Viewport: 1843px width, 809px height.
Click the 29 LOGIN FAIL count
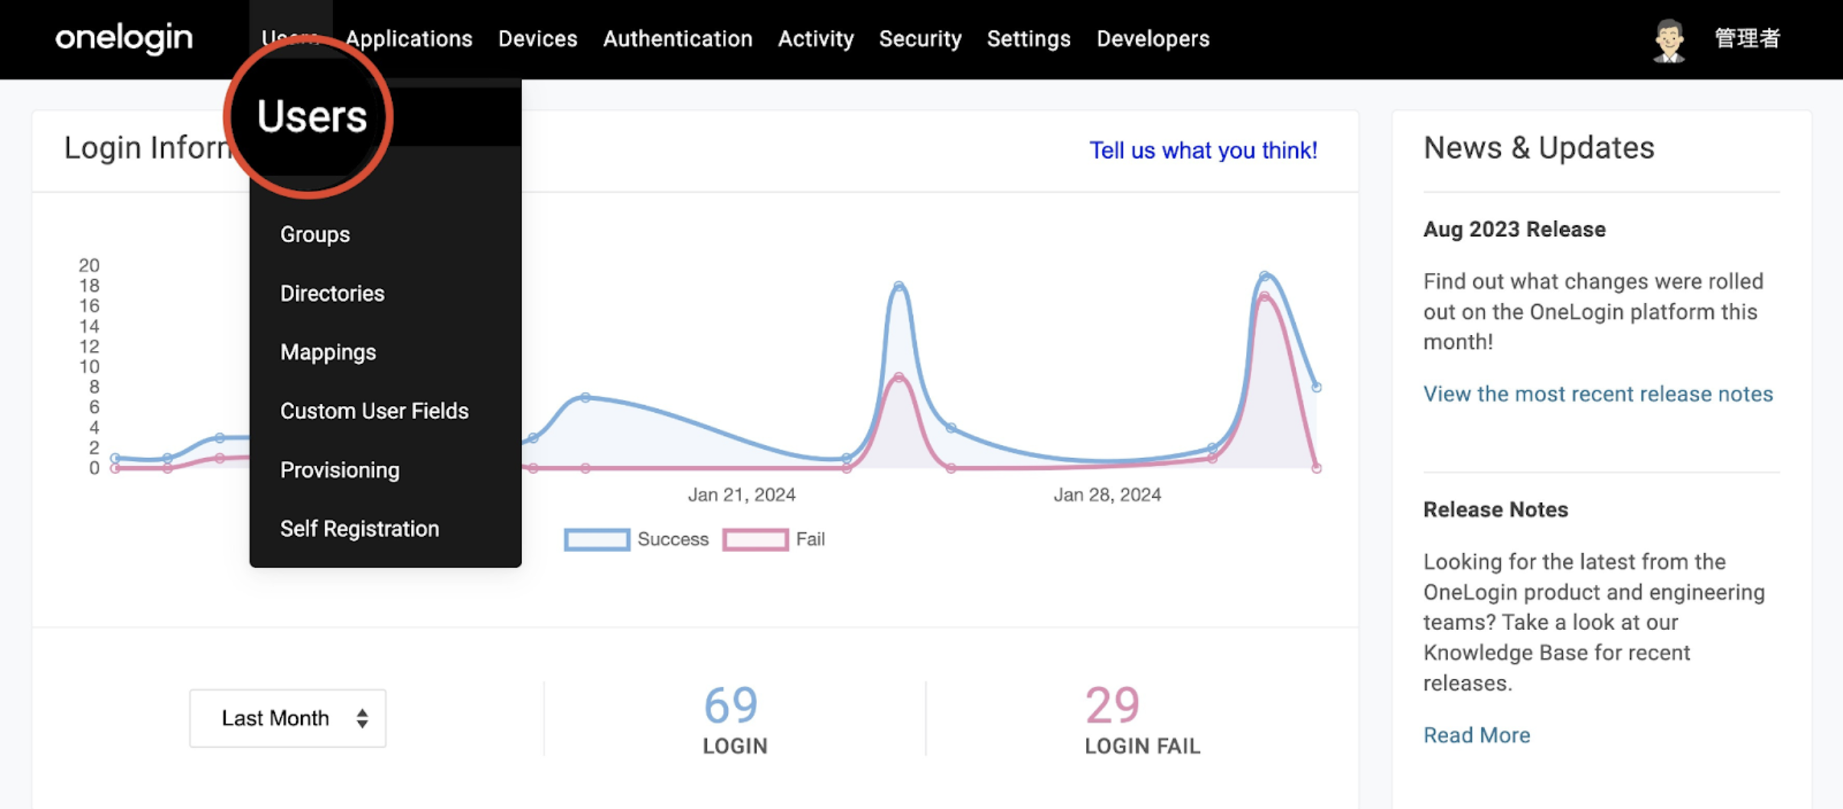[x=1142, y=719]
